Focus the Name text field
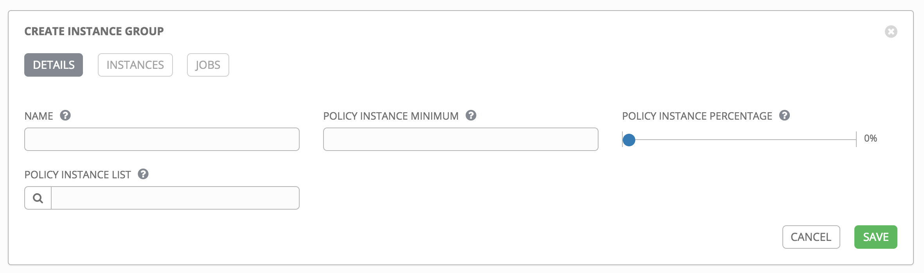Image resolution: width=924 pixels, height=273 pixels. pos(162,139)
